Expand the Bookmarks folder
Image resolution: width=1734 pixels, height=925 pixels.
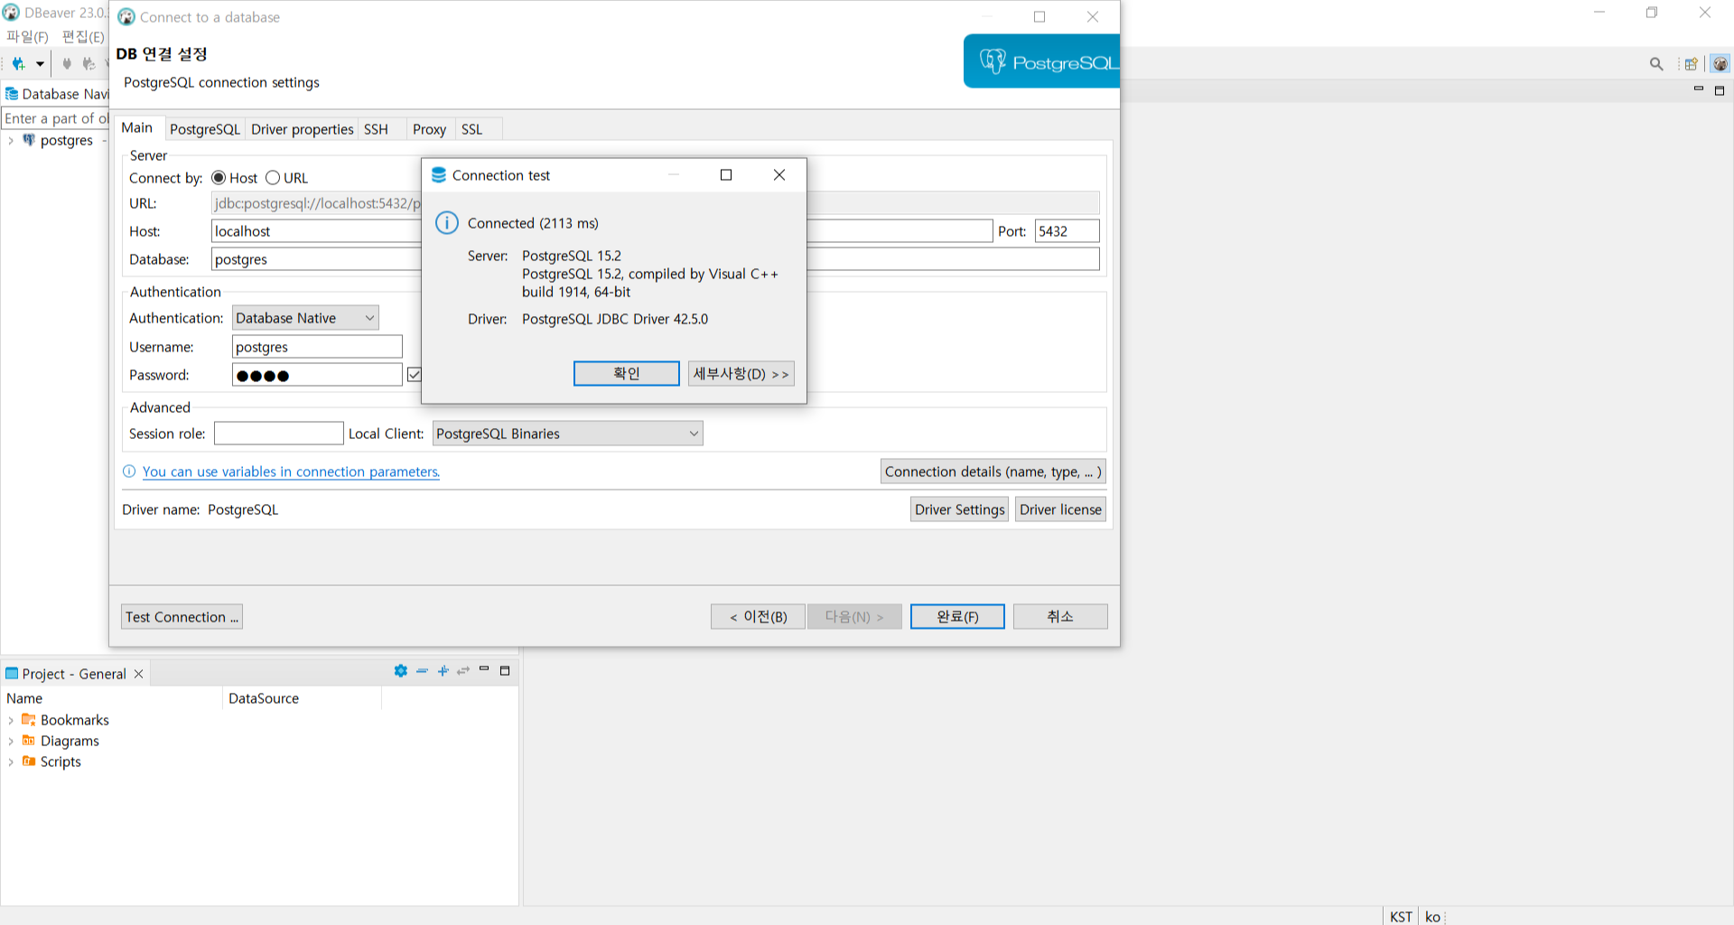click(10, 720)
